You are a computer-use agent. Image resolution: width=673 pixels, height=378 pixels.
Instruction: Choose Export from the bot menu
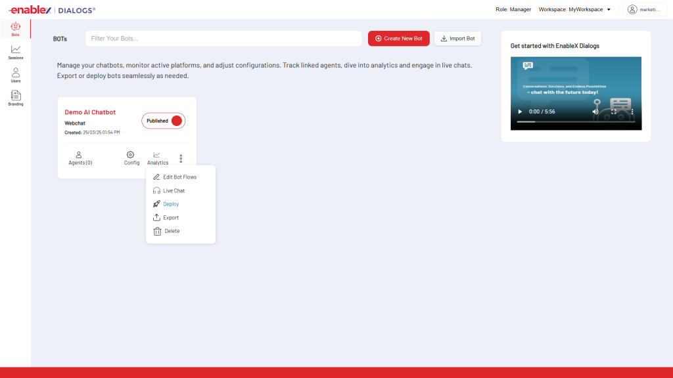click(166, 218)
